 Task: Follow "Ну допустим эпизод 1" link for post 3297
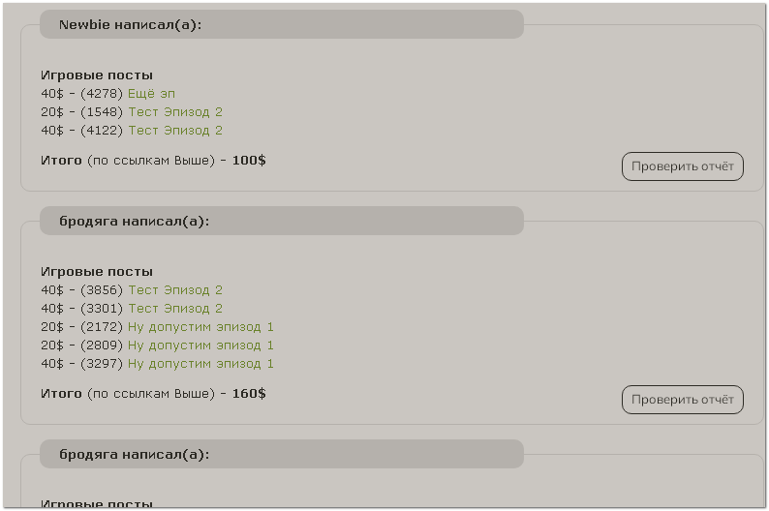point(200,364)
